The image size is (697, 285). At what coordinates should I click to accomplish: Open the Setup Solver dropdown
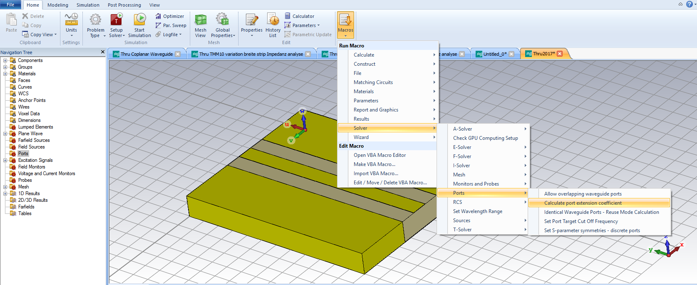(x=117, y=25)
